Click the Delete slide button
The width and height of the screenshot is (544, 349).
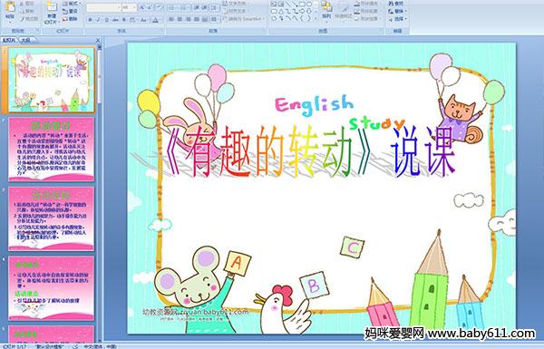pyautogui.click(x=70, y=19)
